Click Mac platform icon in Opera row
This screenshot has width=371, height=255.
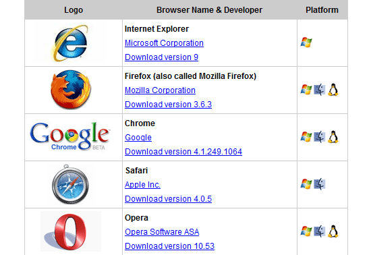[320, 231]
